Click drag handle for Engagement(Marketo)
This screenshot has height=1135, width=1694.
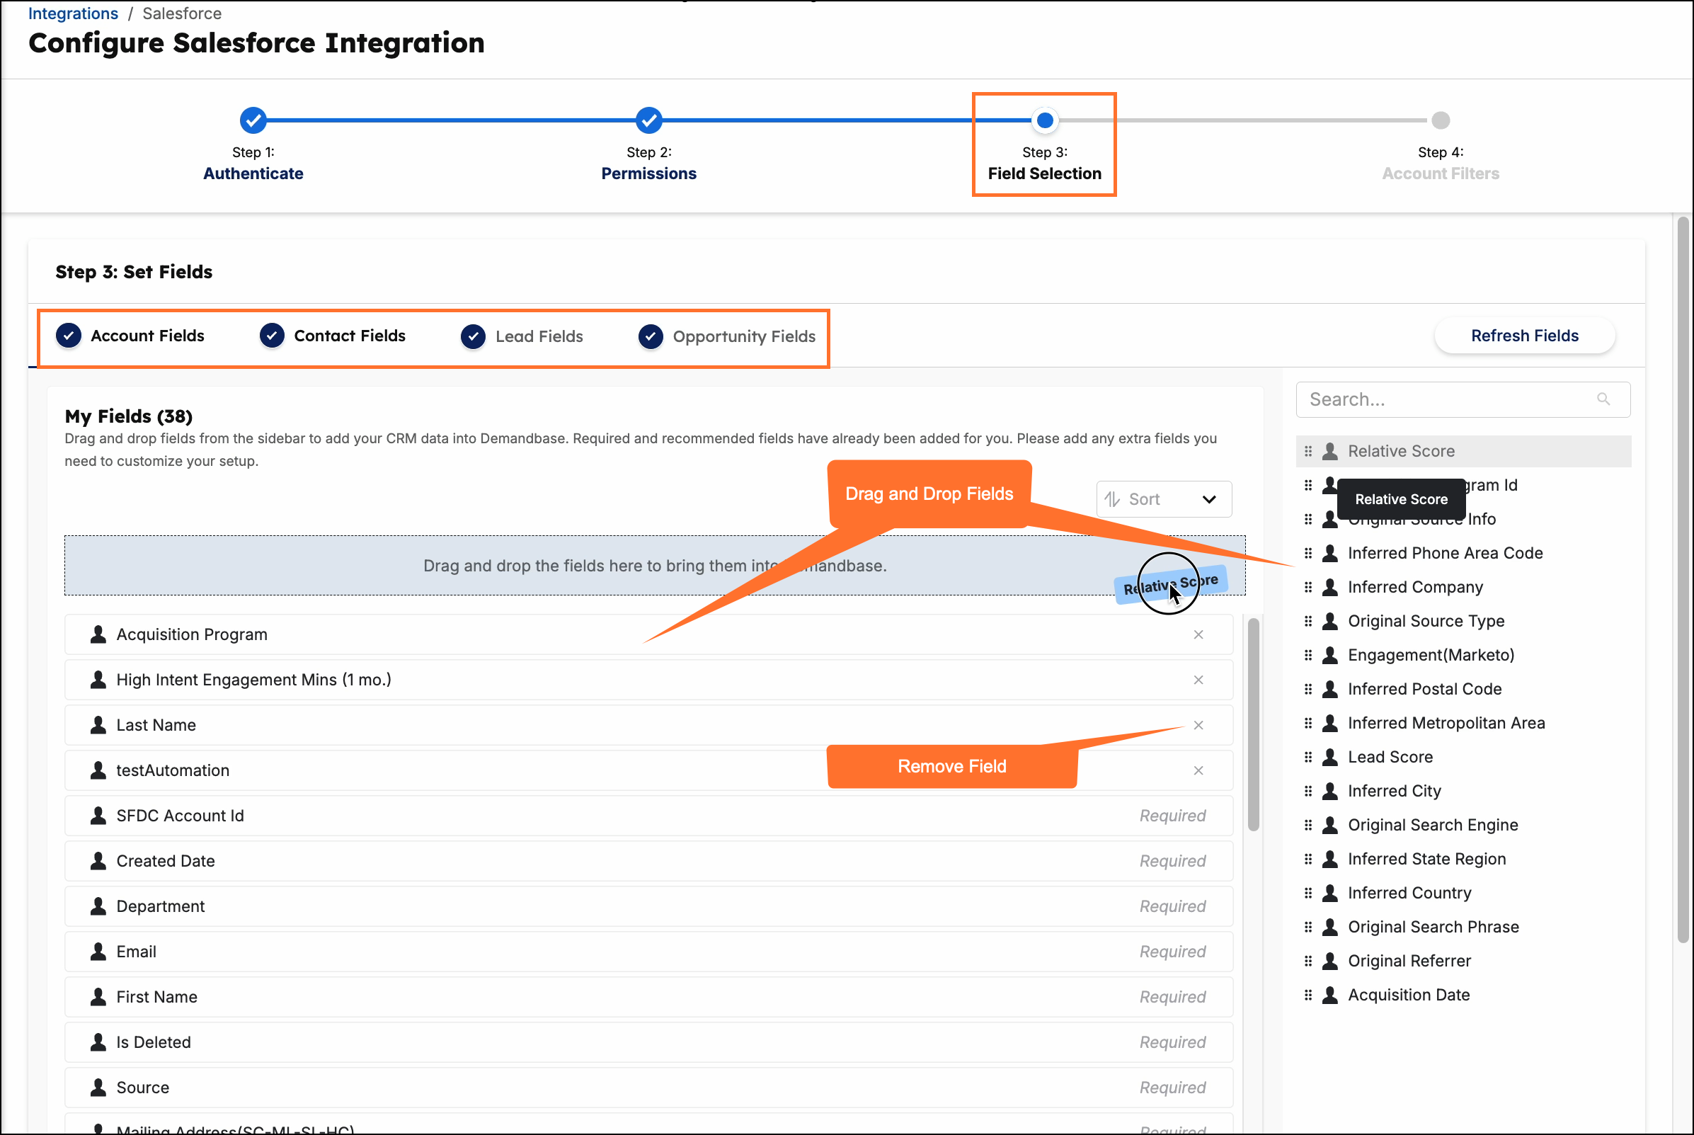1307,655
